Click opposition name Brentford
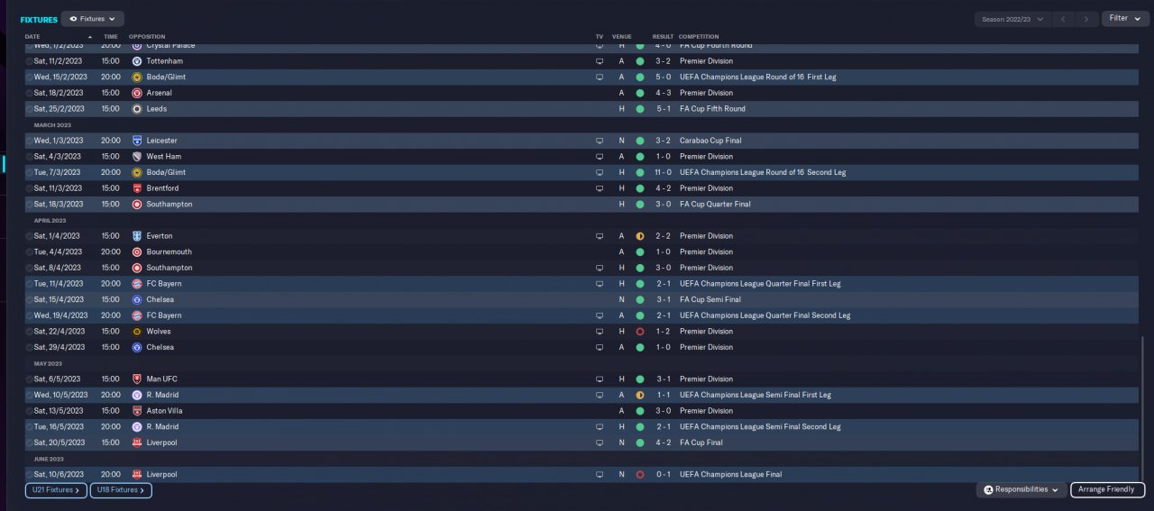Image resolution: width=1154 pixels, height=511 pixels. click(162, 188)
